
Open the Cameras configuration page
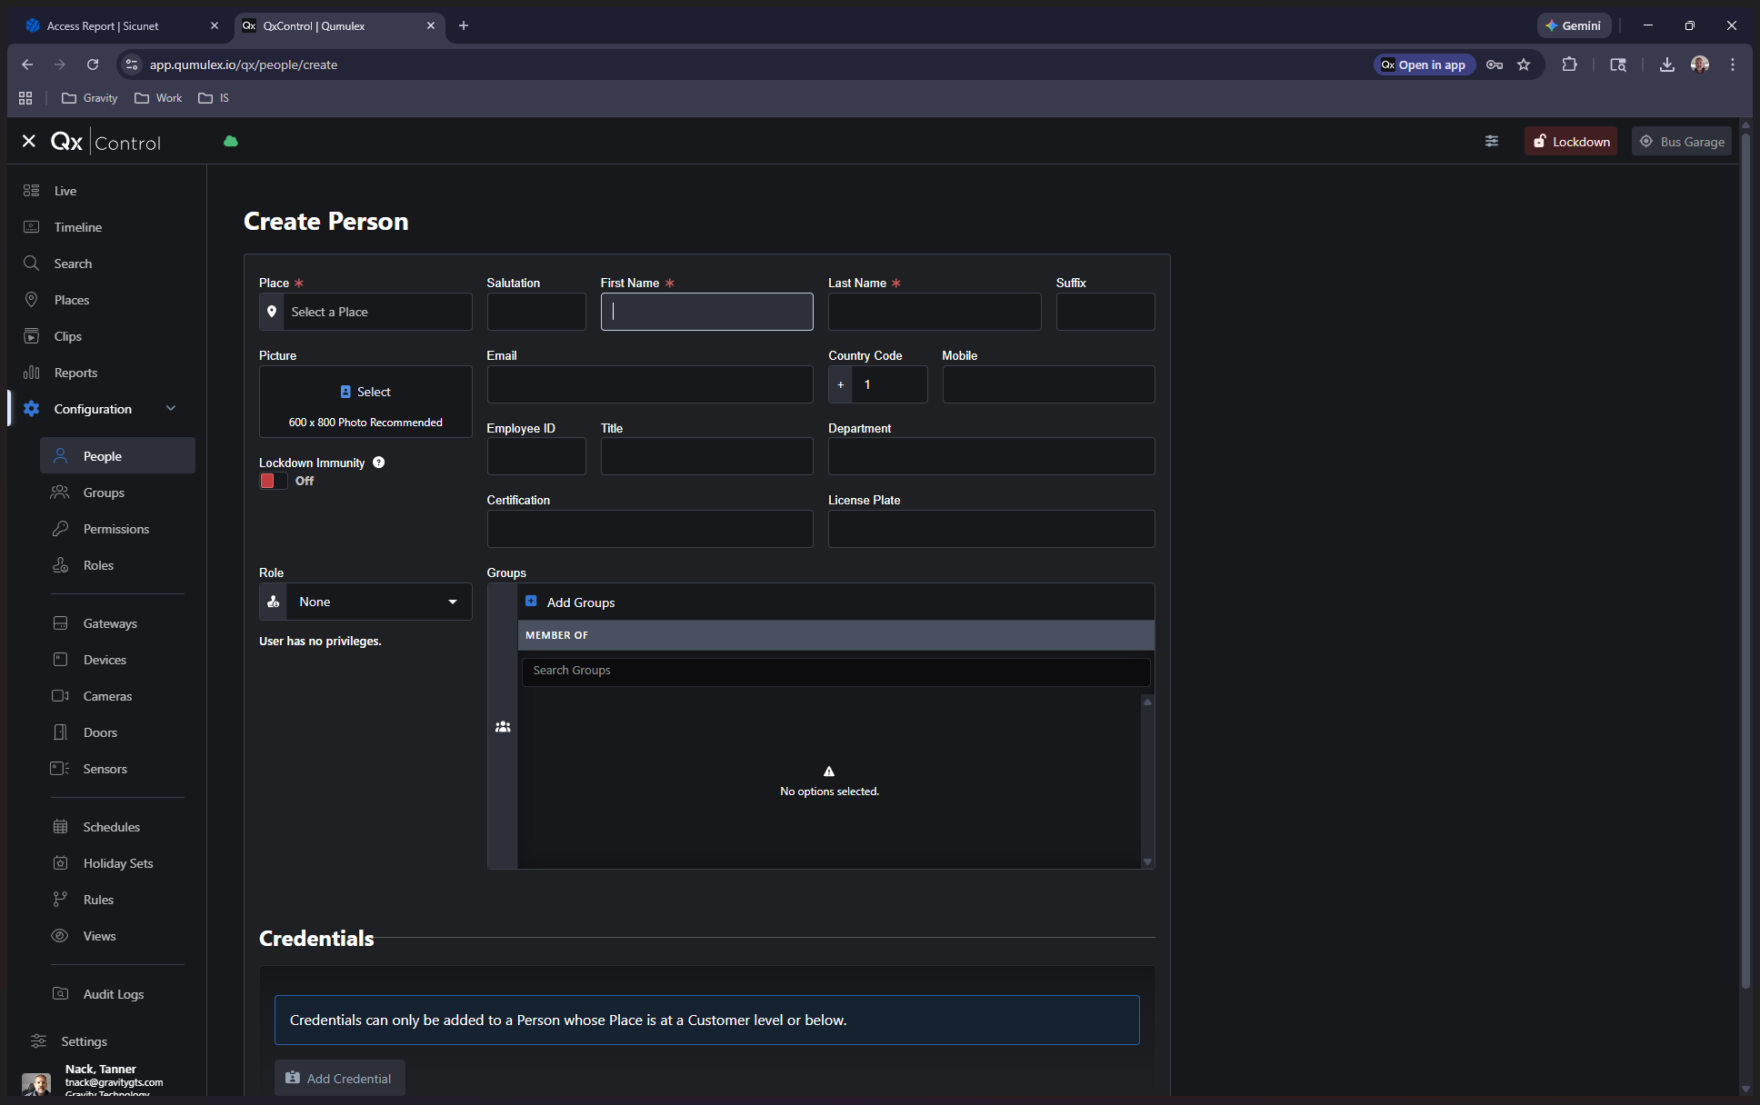pos(107,696)
